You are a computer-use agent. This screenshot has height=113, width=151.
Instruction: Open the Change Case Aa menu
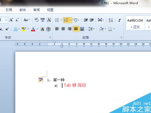pos(27,20)
